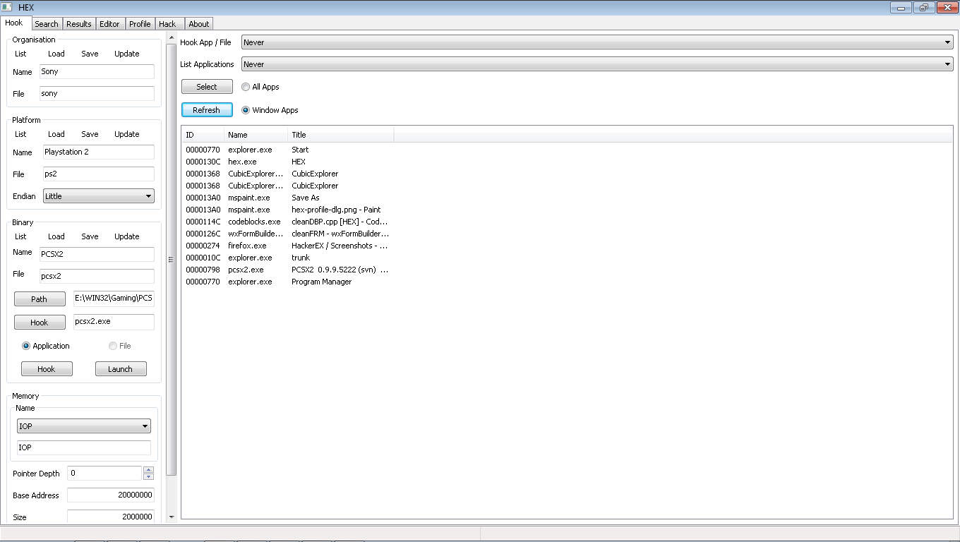The height and width of the screenshot is (542, 960).
Task: Click the Select button
Action: [207, 86]
